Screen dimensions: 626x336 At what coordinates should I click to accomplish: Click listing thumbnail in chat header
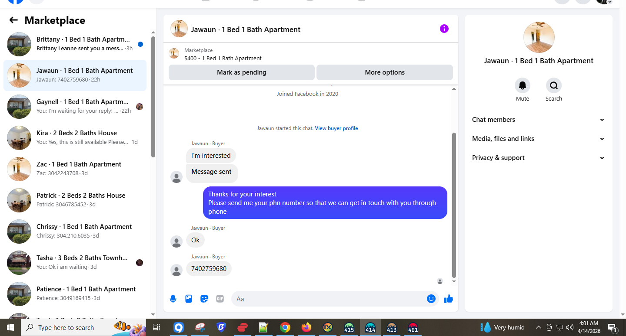(179, 29)
